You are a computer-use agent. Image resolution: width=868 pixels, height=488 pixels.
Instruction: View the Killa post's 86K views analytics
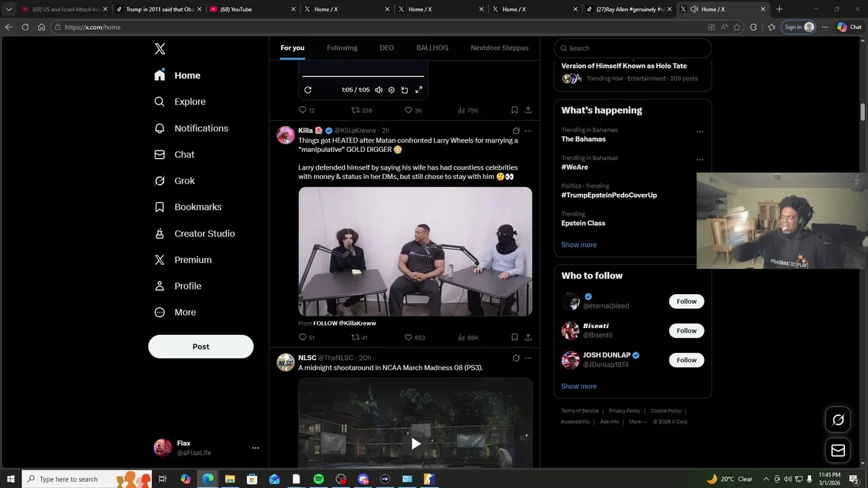click(468, 338)
